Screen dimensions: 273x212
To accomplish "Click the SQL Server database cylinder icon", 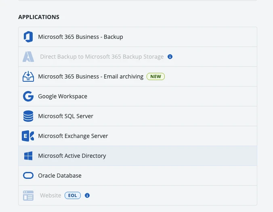I will click(28, 116).
